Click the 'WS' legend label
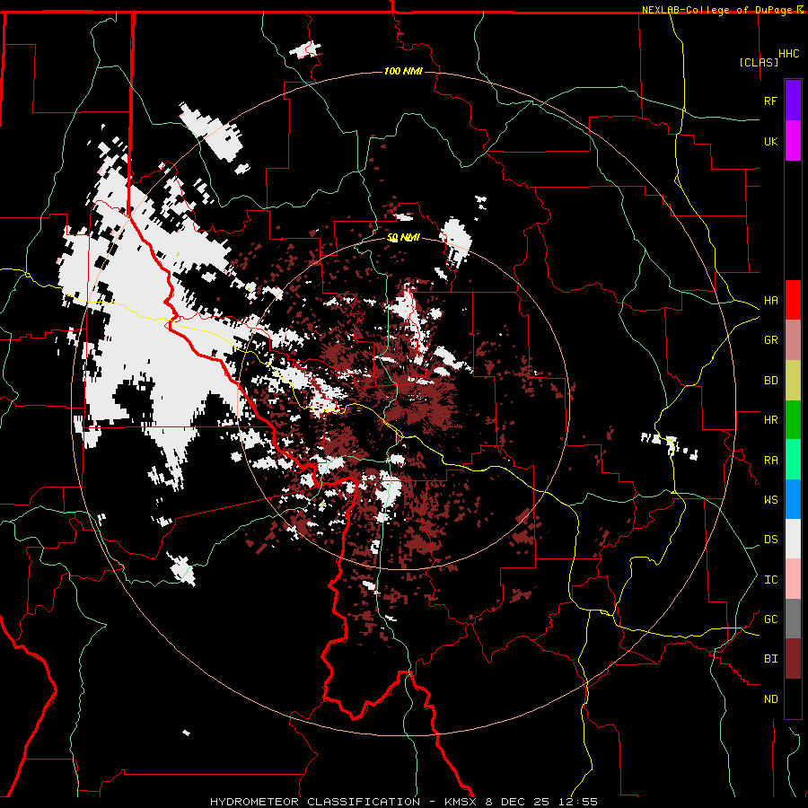Image resolution: width=808 pixels, height=808 pixels. coord(770,500)
